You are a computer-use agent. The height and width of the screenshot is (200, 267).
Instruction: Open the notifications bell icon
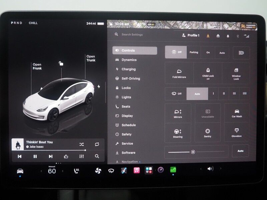click(x=228, y=36)
